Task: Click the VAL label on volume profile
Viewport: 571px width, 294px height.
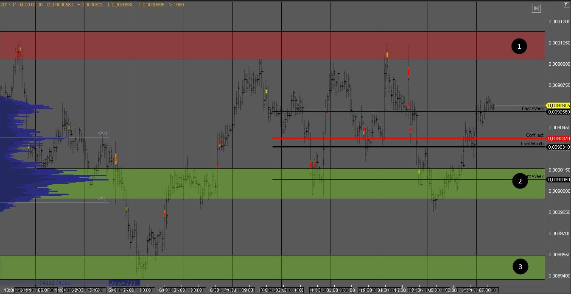Action: 102,199
